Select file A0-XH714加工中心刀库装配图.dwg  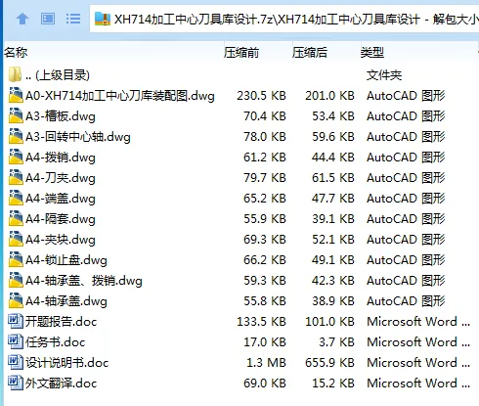coord(120,96)
